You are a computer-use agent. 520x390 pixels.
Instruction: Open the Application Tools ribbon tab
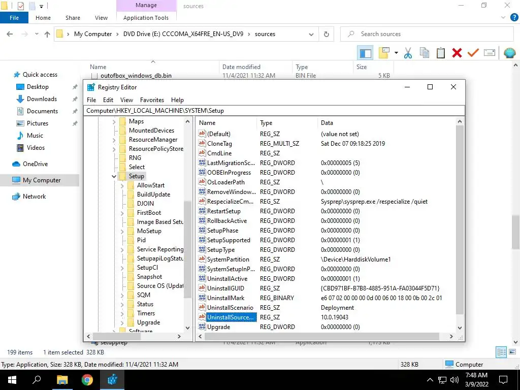pos(146,18)
